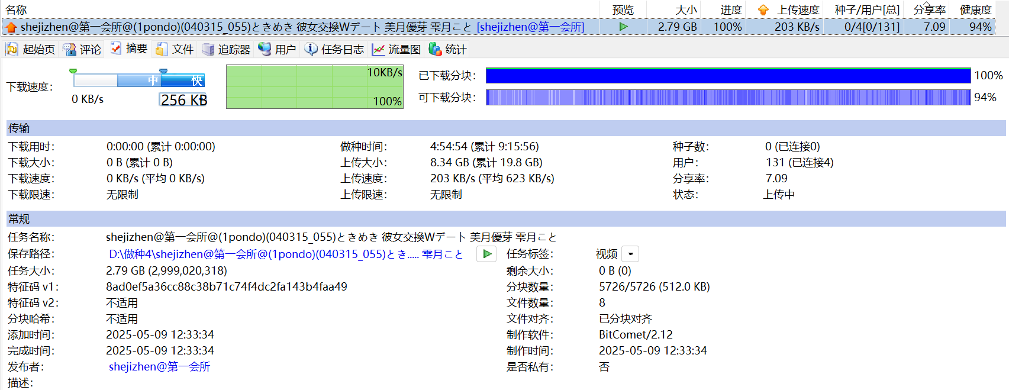Click the BitComet/2.12 value
The height and width of the screenshot is (390, 1009).
pyautogui.click(x=636, y=334)
